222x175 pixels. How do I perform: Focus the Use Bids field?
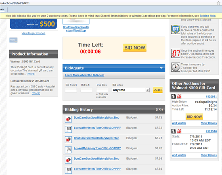click(102, 90)
